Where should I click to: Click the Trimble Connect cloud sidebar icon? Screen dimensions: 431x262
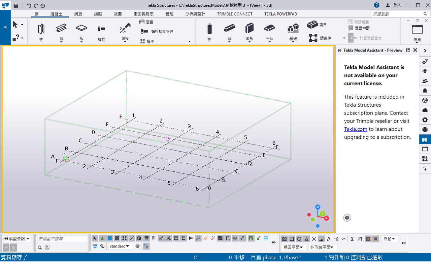tap(425, 110)
